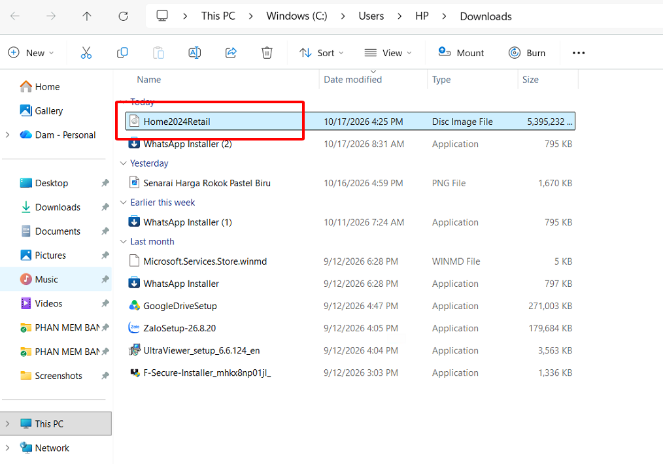The width and height of the screenshot is (663, 464).
Task: Collapse the Last month group
Action: (x=124, y=241)
